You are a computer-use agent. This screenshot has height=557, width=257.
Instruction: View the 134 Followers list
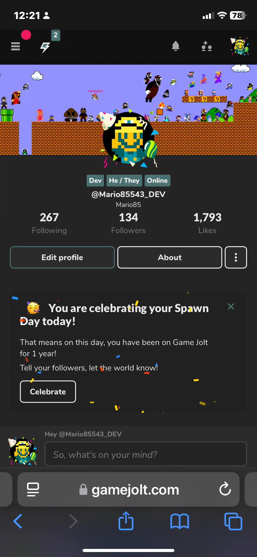pyautogui.click(x=128, y=223)
